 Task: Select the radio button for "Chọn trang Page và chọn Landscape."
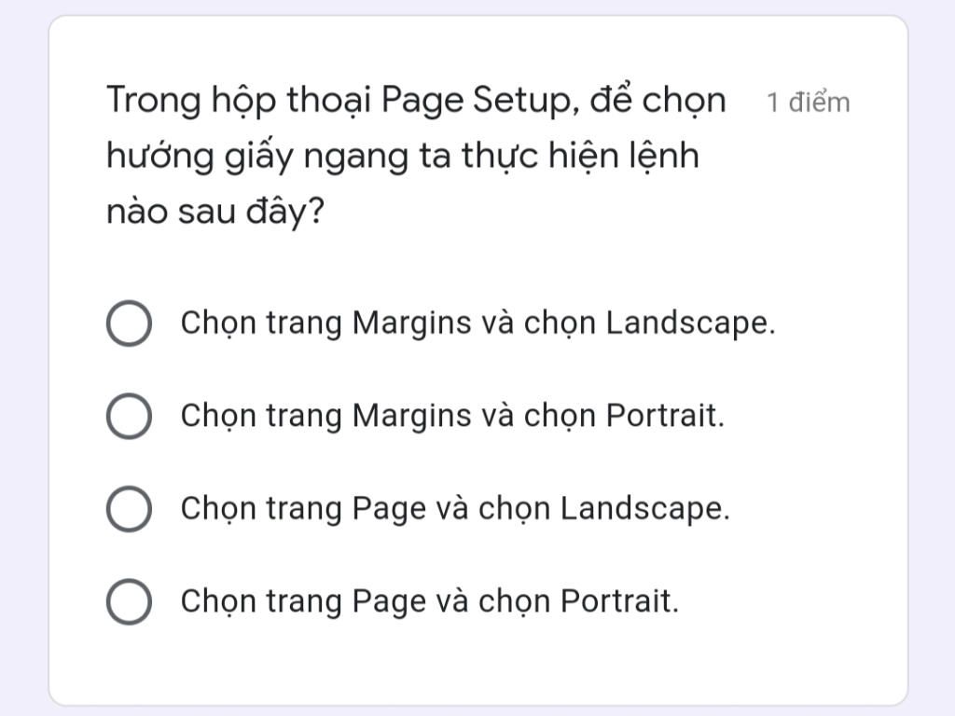coord(130,508)
